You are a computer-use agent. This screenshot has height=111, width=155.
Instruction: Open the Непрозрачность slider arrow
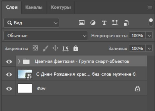click(x=149, y=36)
